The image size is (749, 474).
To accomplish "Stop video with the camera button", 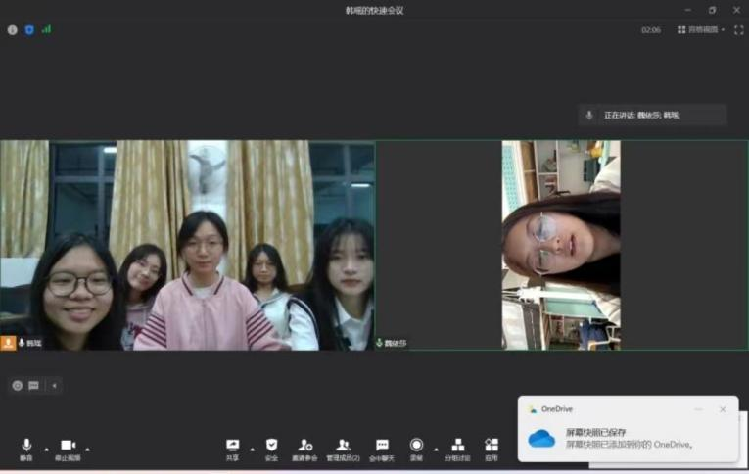I will tap(68, 446).
